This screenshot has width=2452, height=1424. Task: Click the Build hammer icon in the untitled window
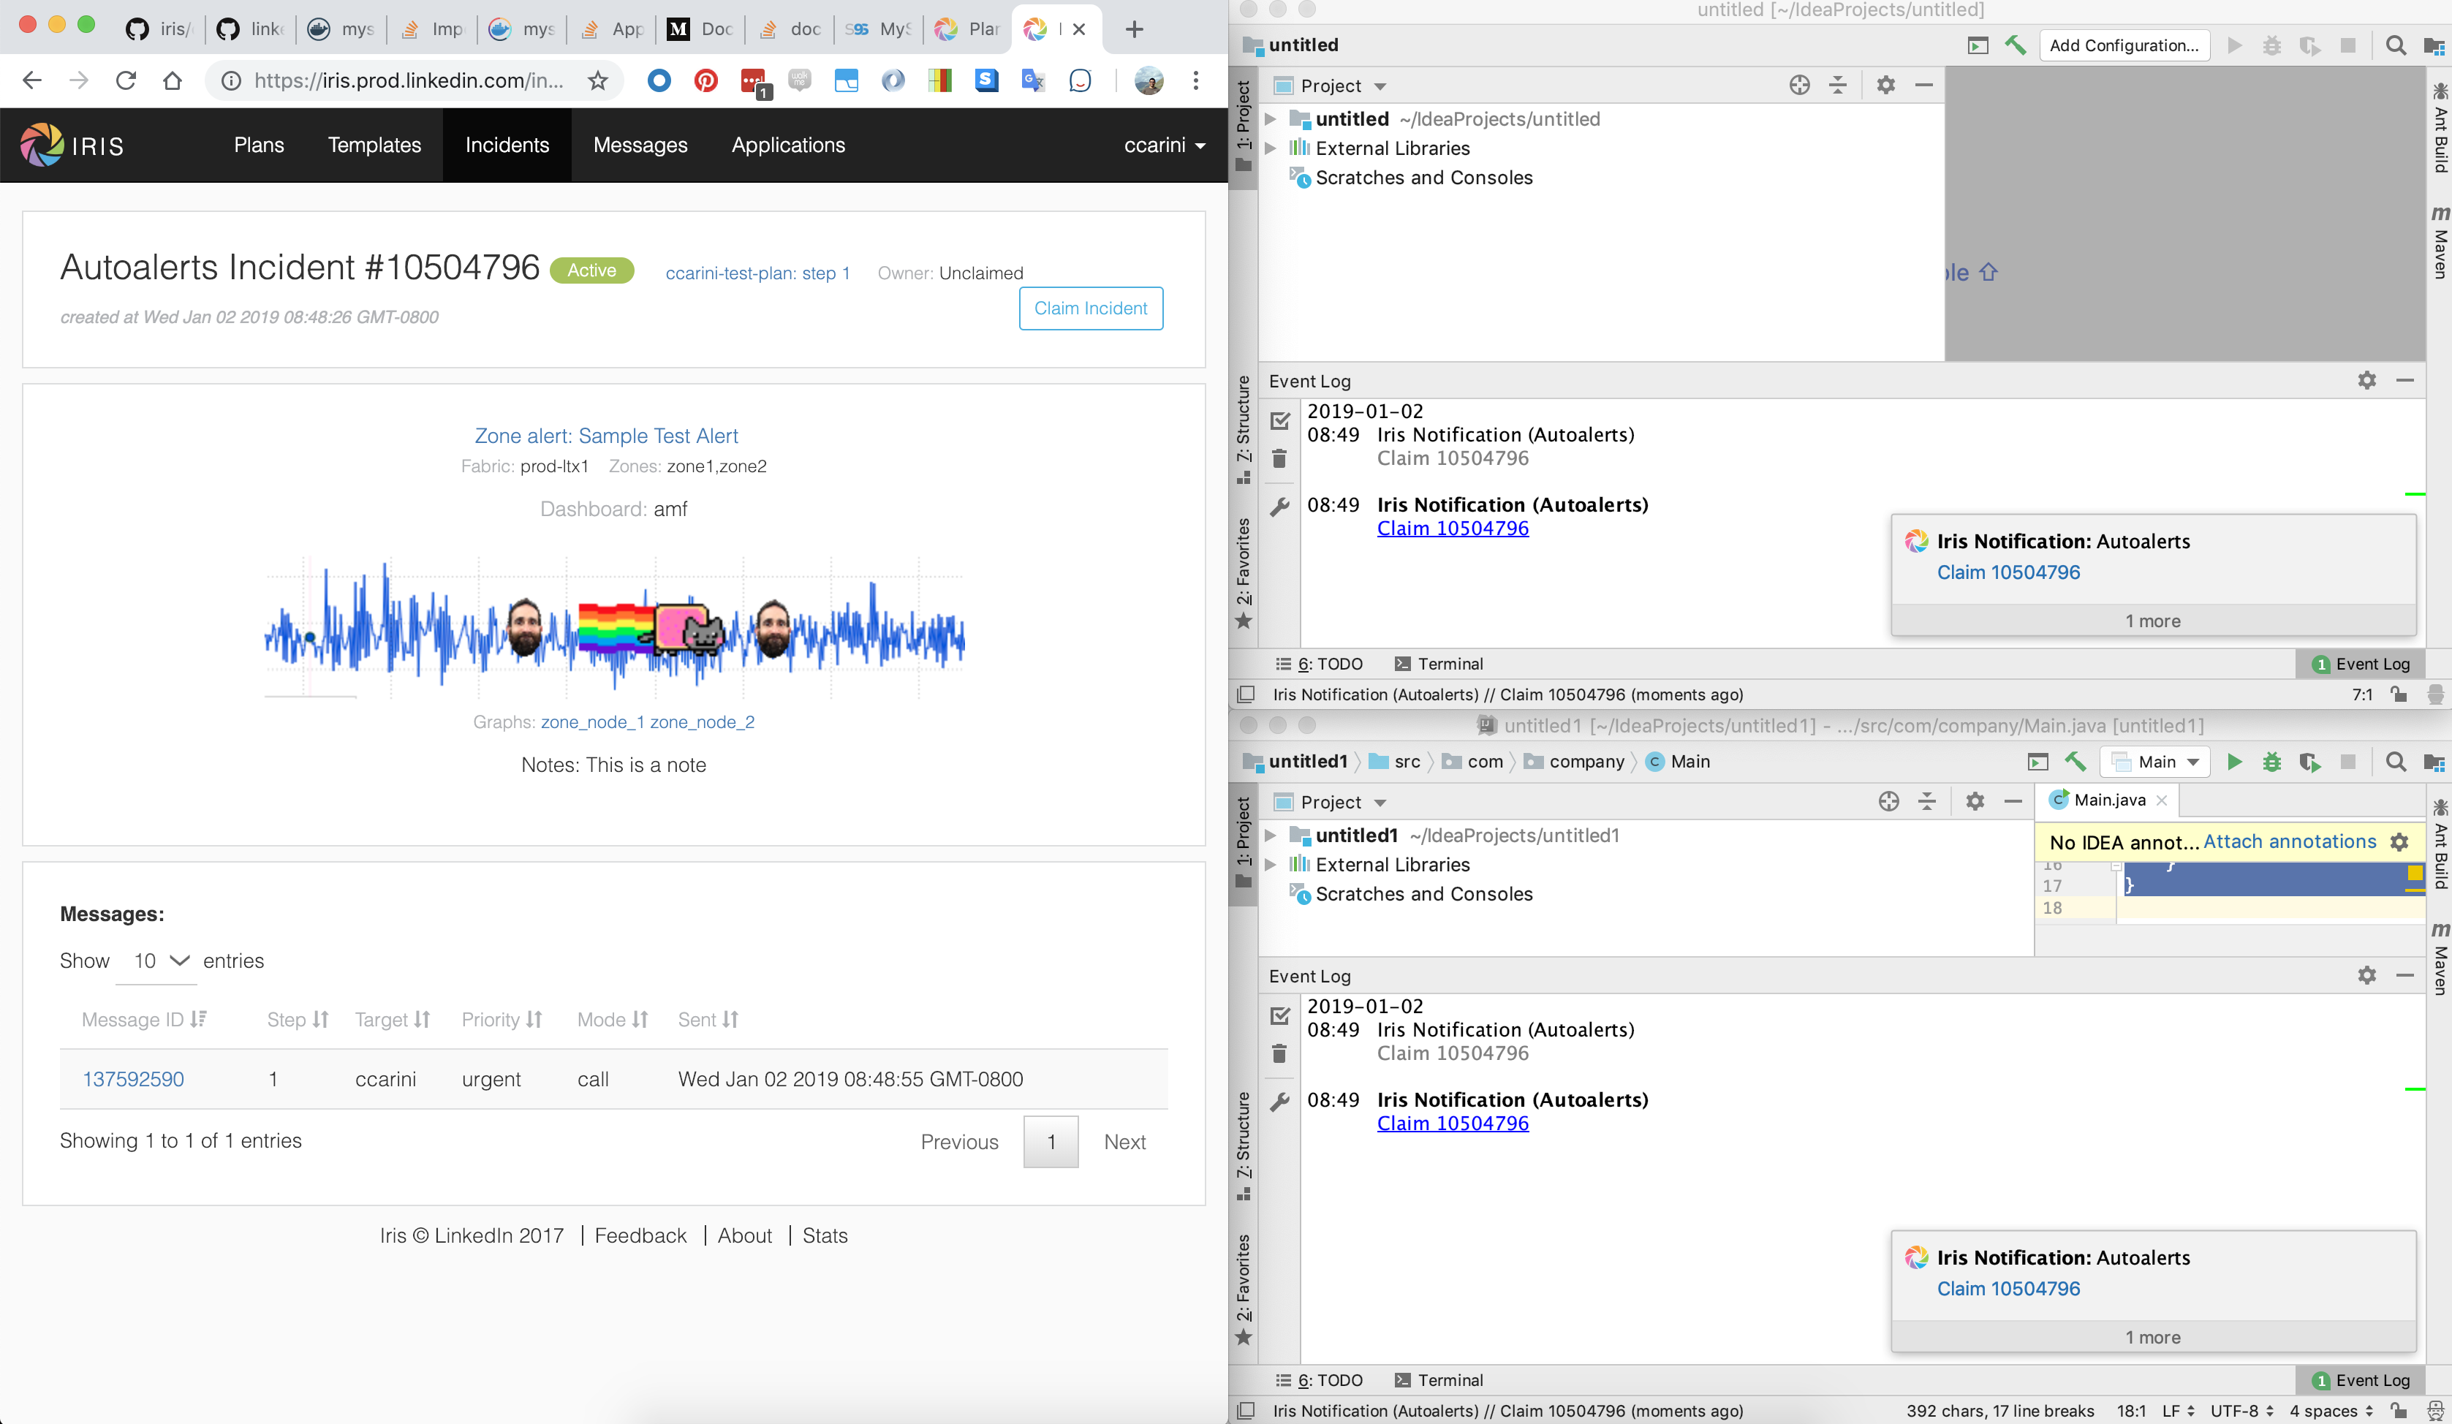coord(2016,46)
